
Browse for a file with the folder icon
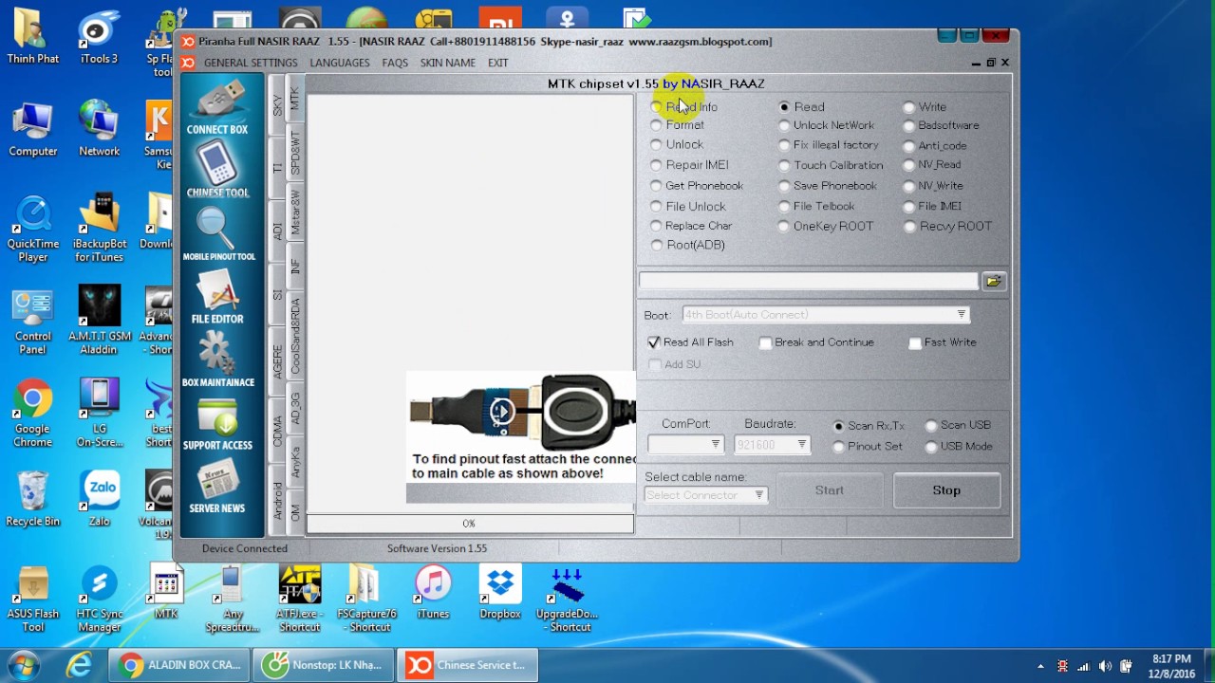point(994,281)
